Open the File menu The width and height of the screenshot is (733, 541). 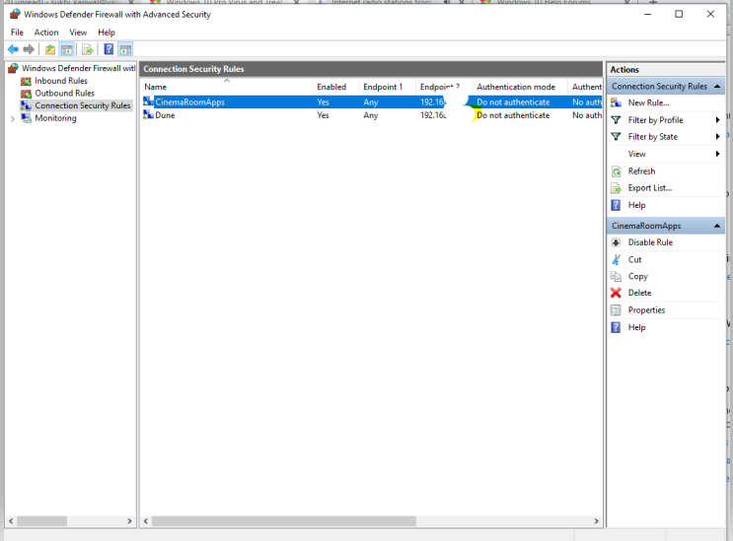(18, 33)
